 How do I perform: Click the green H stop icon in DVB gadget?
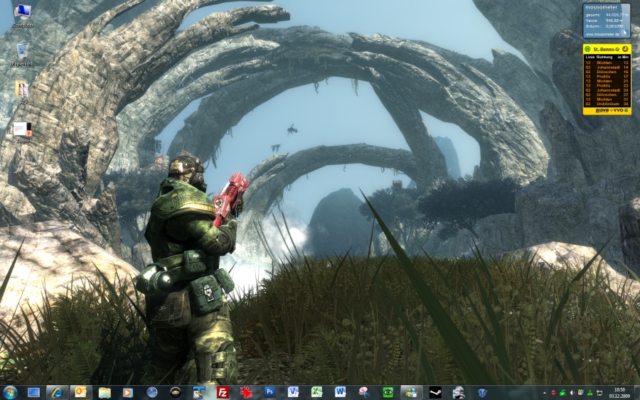(x=587, y=49)
